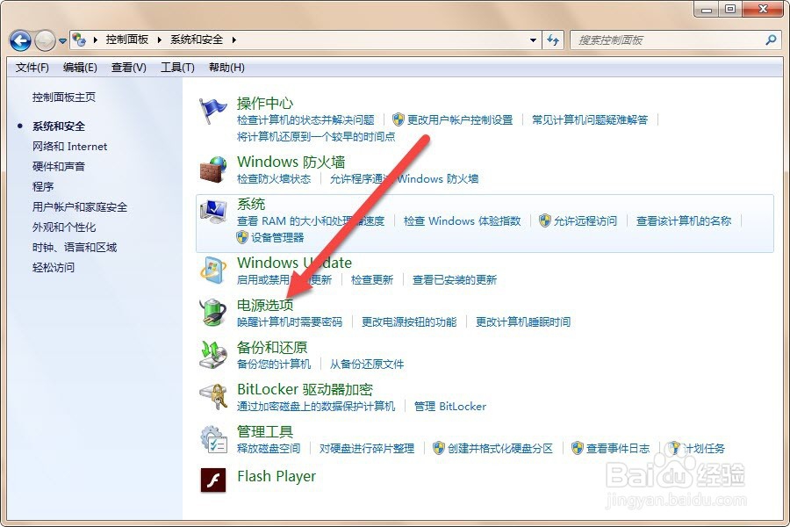Click the Flash Player icon

coord(213,479)
